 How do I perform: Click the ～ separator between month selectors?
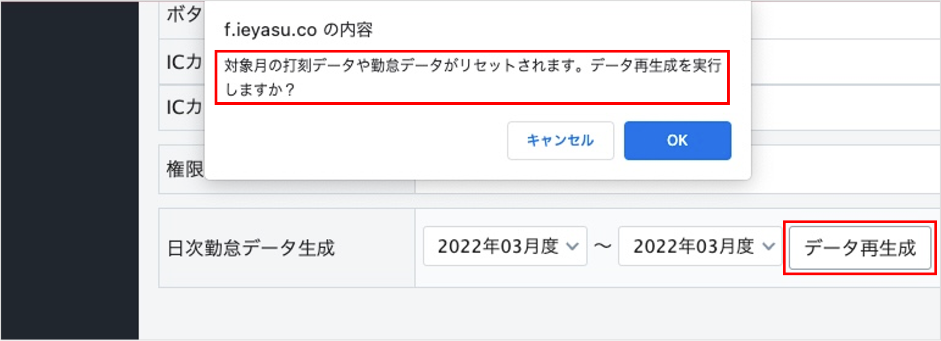pyautogui.click(x=602, y=246)
